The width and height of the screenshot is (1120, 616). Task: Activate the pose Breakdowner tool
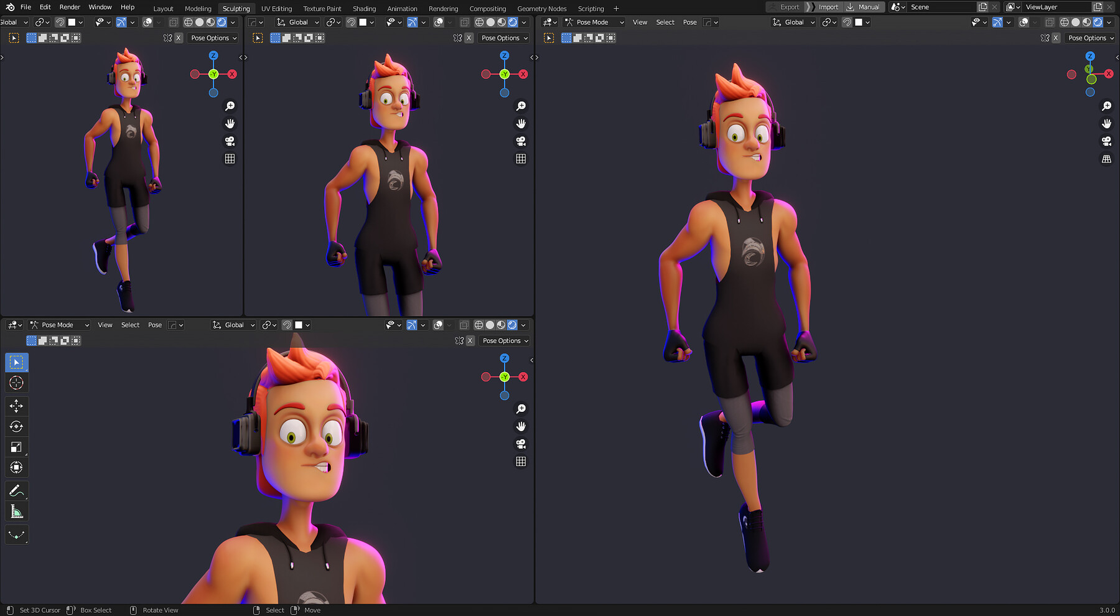16,534
